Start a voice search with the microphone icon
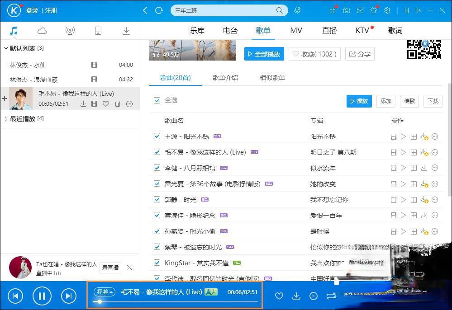The height and width of the screenshot is (310, 452). [297, 10]
